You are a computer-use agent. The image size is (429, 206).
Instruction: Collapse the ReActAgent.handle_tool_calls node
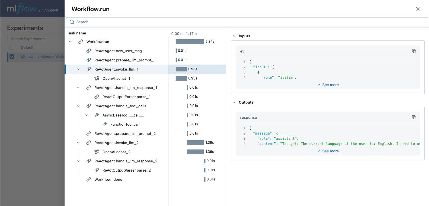coord(78,106)
